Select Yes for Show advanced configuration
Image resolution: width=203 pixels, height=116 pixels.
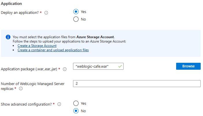coord(76,103)
